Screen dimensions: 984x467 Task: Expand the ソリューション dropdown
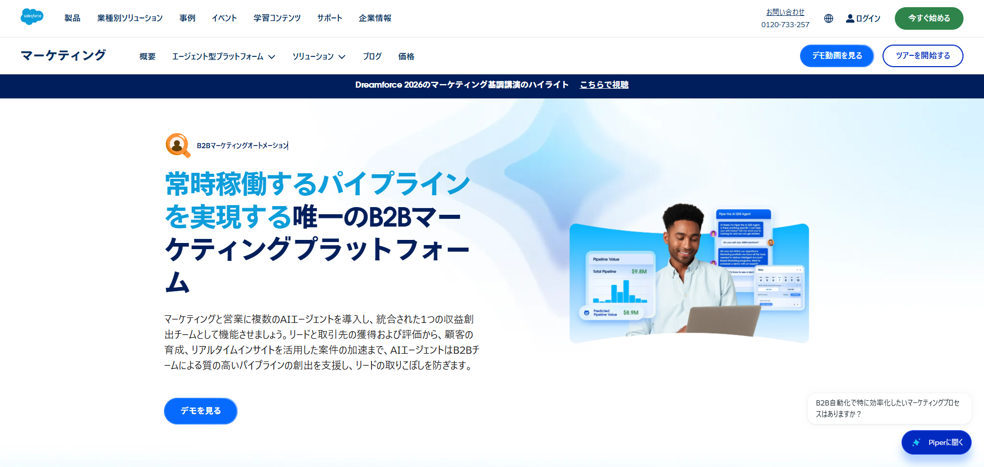[319, 56]
